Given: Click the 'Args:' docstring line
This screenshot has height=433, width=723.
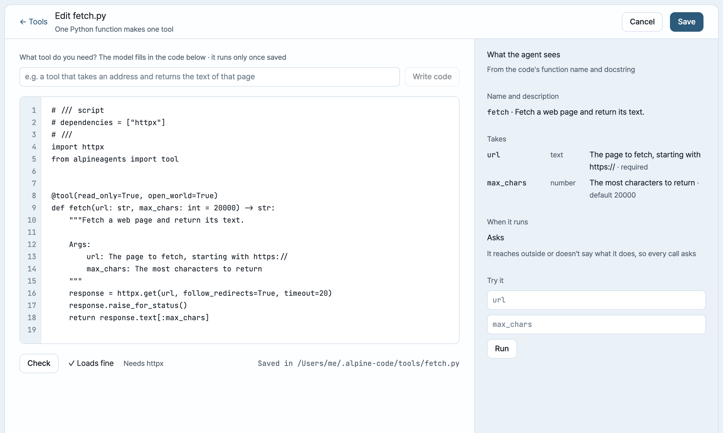Looking at the screenshot, I should click(x=80, y=245).
